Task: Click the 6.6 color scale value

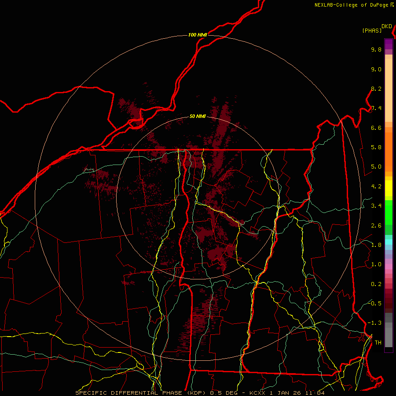Action: point(376,128)
